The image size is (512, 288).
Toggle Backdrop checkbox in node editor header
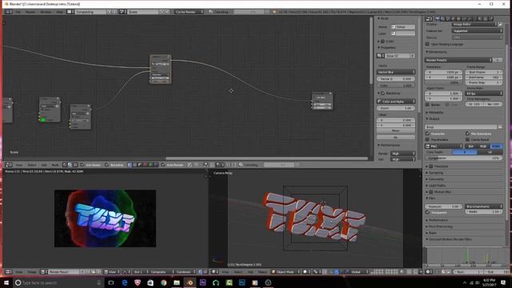click(106, 165)
